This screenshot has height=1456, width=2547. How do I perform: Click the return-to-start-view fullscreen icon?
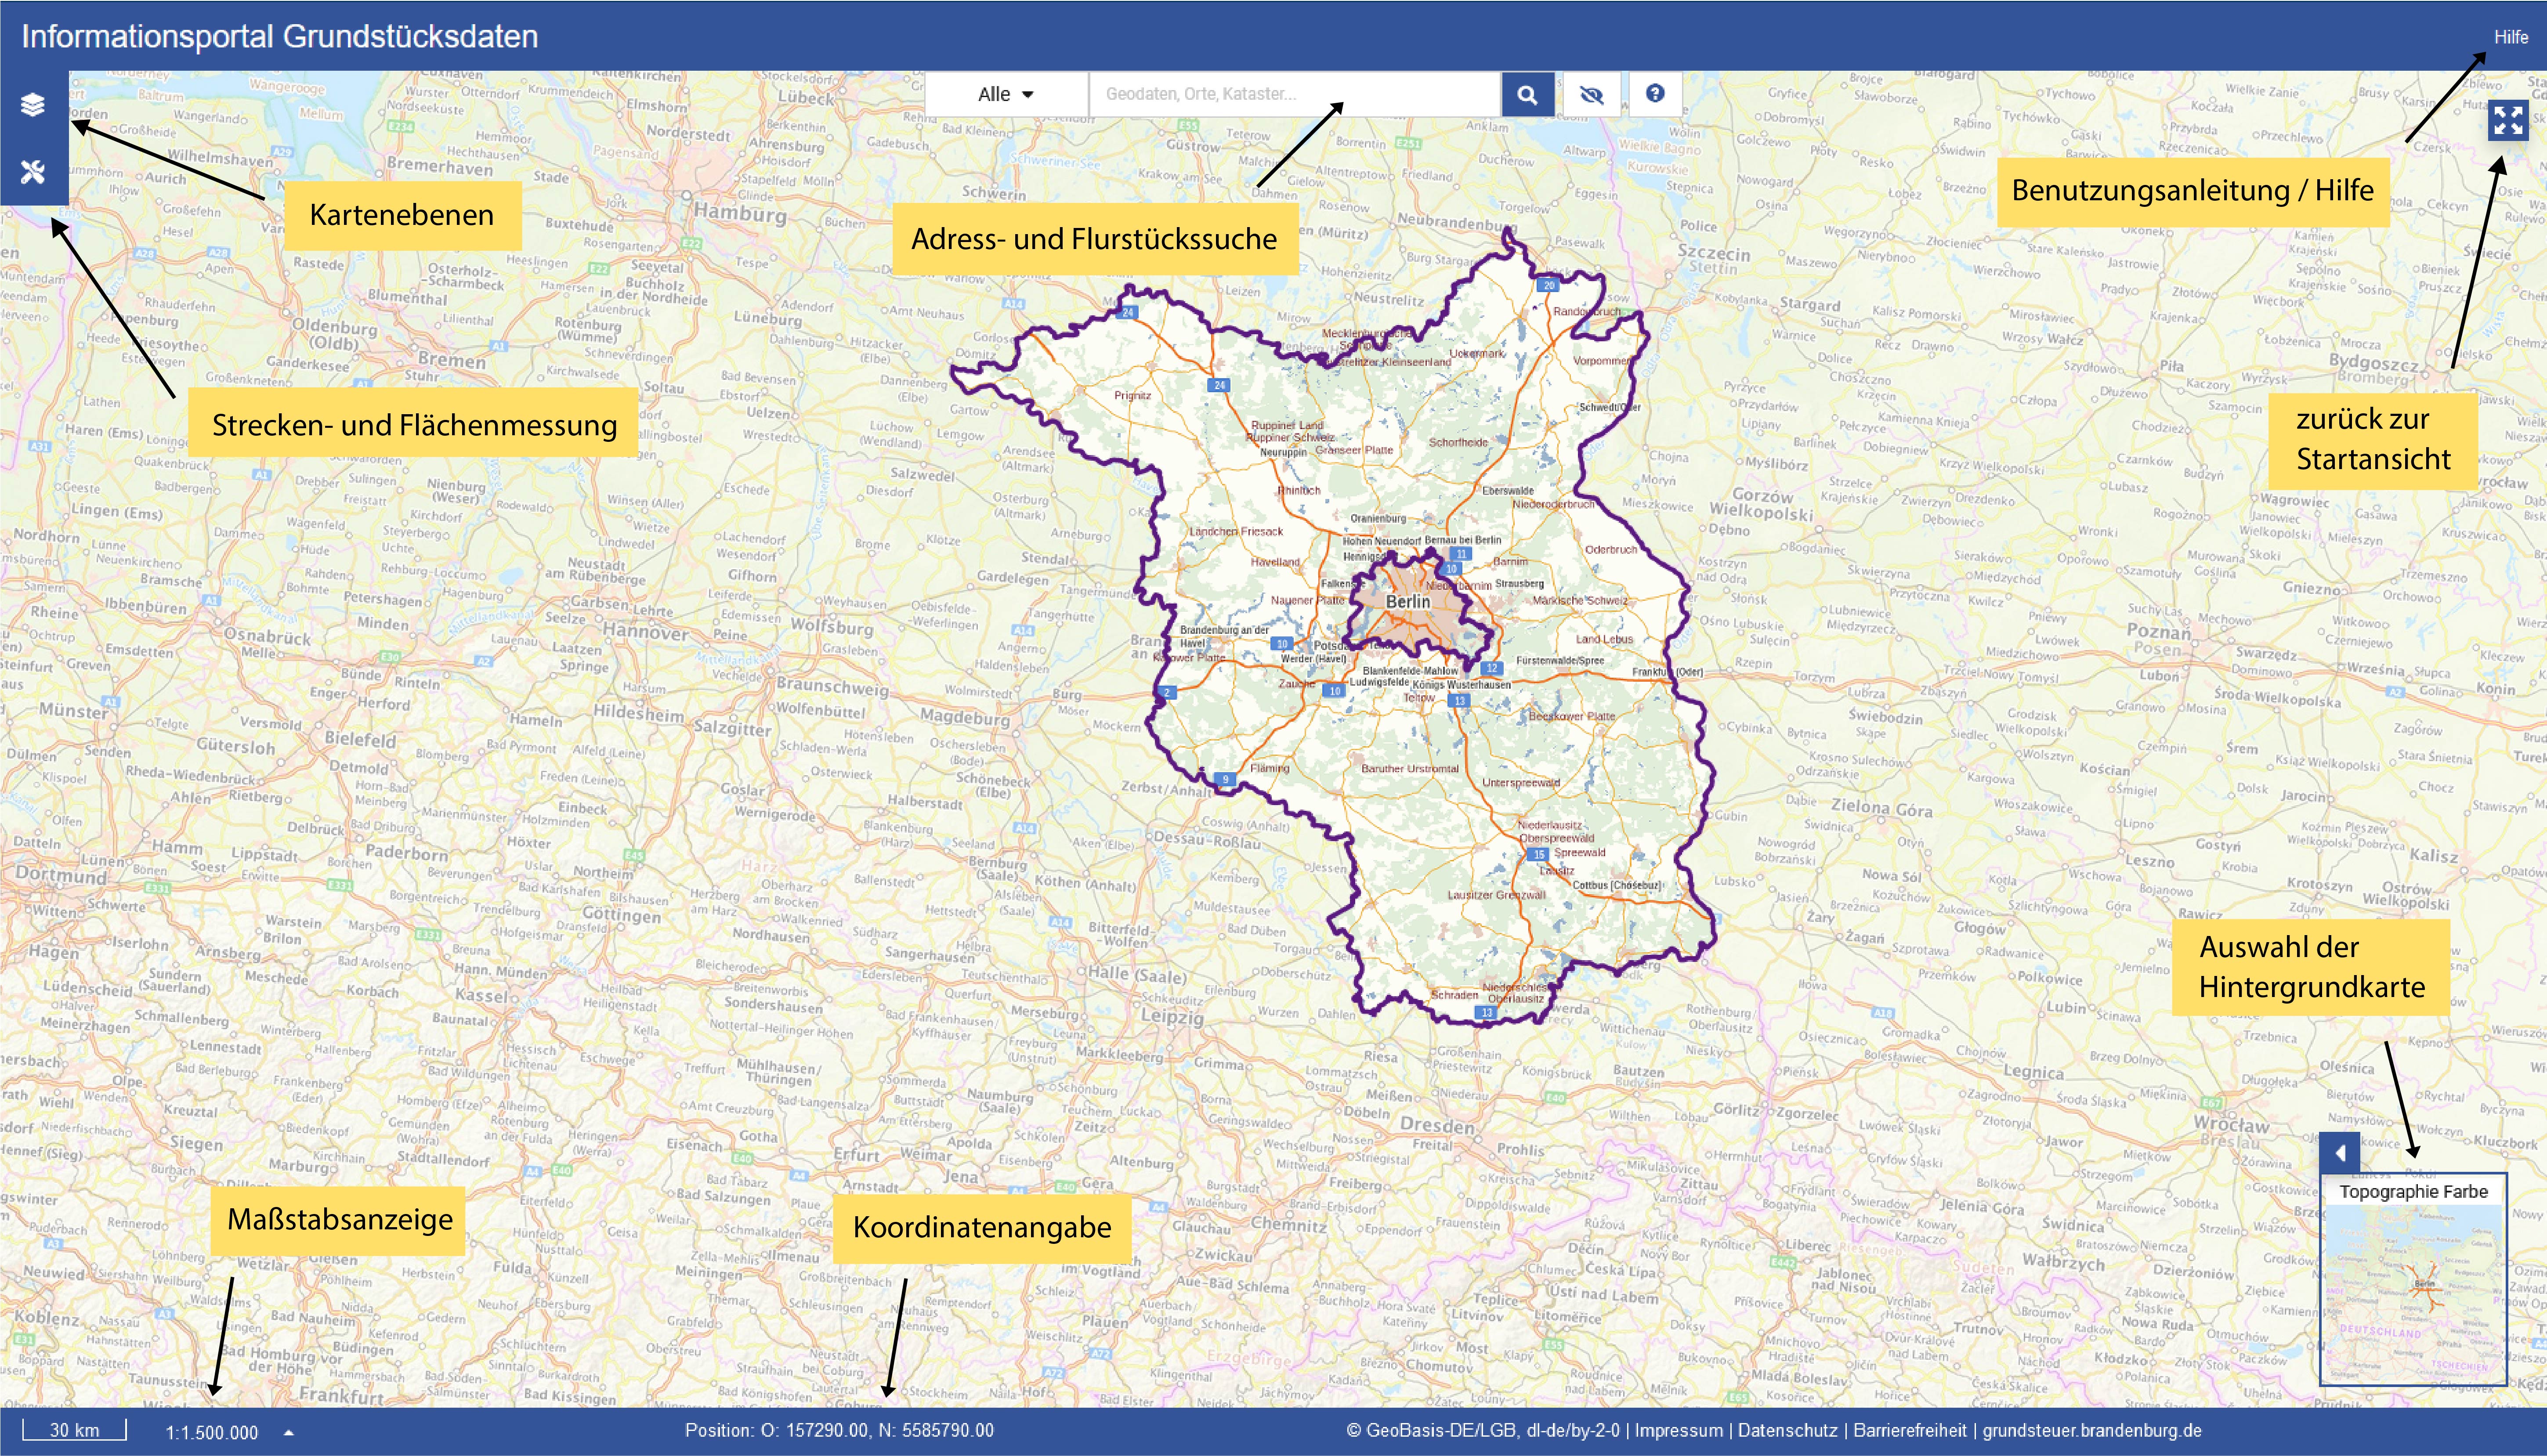pos(2508,121)
